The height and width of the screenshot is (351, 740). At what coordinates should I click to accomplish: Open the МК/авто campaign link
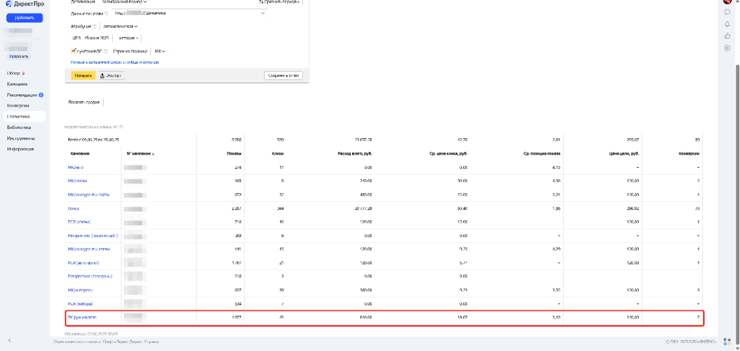click(76, 167)
